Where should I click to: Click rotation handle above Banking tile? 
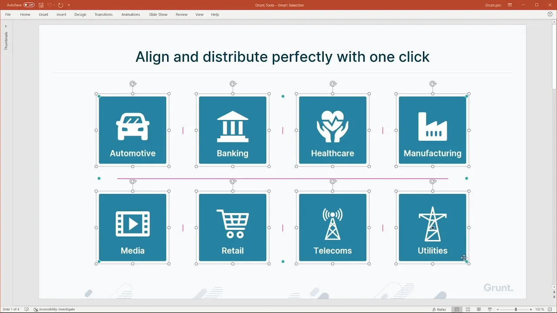pyautogui.click(x=233, y=84)
